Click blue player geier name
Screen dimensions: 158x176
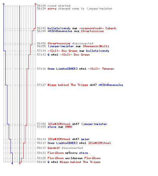(x=85, y=139)
